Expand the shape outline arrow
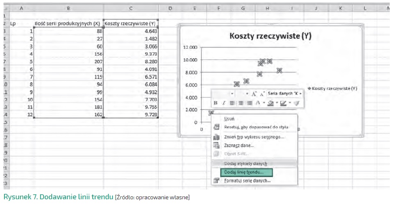This screenshot has height=205, width=393. pyautogui.click(x=290, y=103)
